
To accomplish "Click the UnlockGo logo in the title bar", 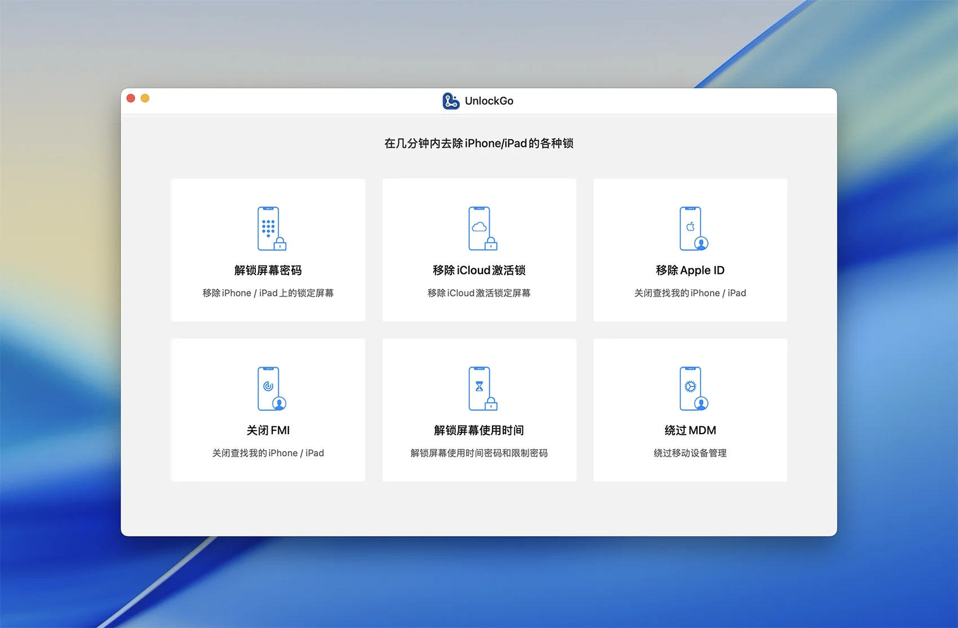I will tap(451, 101).
